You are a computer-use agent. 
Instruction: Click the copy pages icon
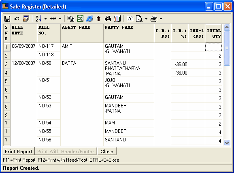click(x=71, y=19)
